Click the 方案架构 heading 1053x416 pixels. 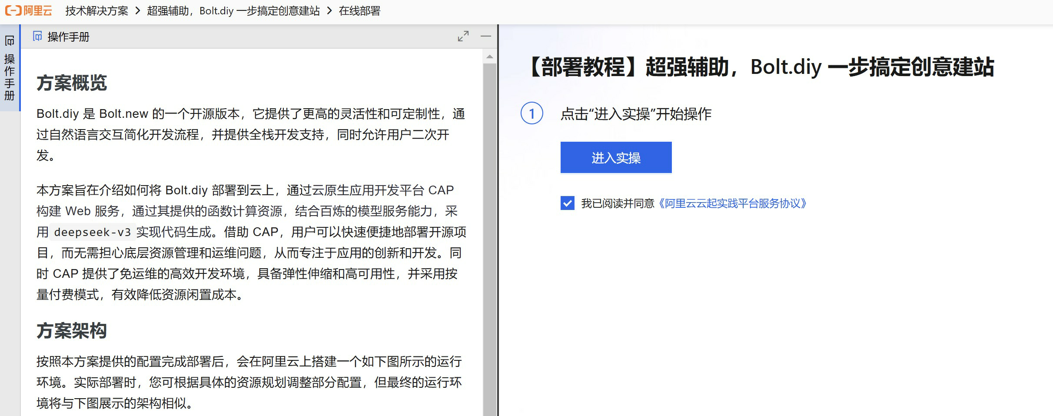tap(72, 330)
